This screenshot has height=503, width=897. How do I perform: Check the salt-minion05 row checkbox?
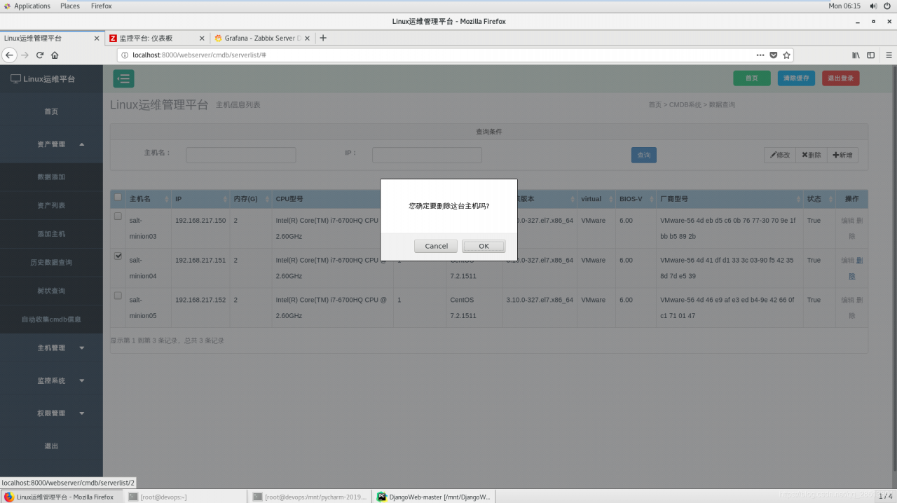point(118,296)
